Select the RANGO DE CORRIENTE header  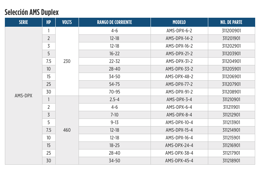(x=114, y=22)
